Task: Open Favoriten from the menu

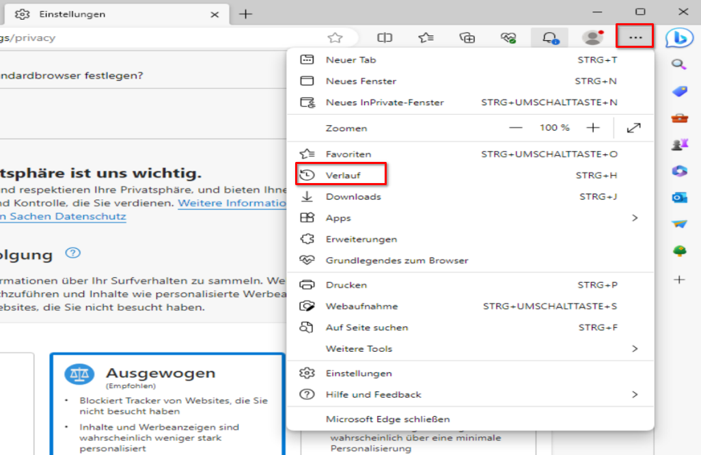Action: (470, 154)
